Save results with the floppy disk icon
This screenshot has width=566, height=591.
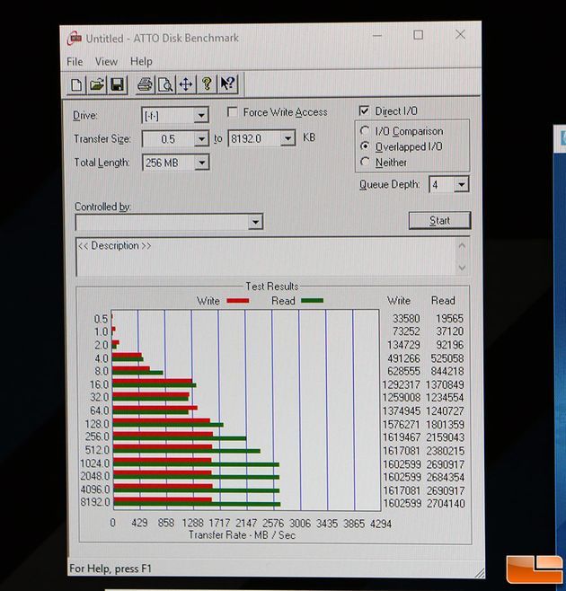[118, 84]
